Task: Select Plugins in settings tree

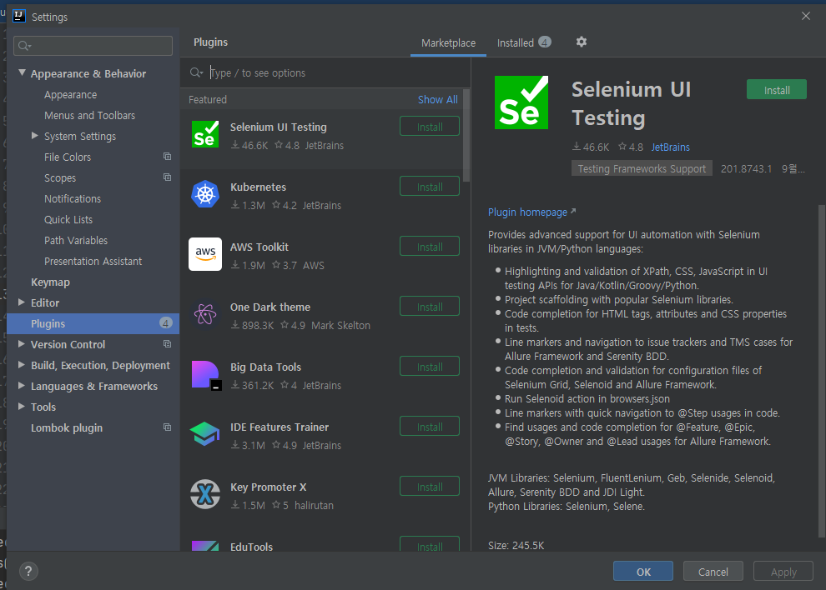Action: (93, 323)
